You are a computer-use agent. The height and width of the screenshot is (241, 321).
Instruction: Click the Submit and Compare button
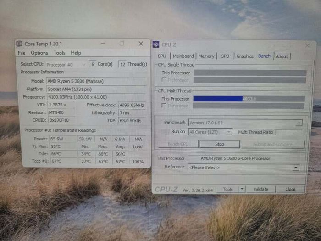[x=273, y=144]
